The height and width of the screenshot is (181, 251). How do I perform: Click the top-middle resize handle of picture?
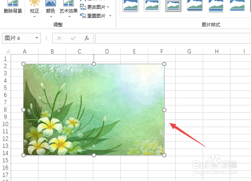pos(94,64)
